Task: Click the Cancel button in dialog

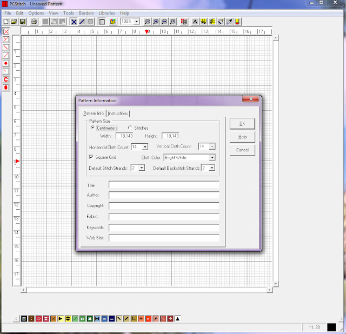Action: 242,150
